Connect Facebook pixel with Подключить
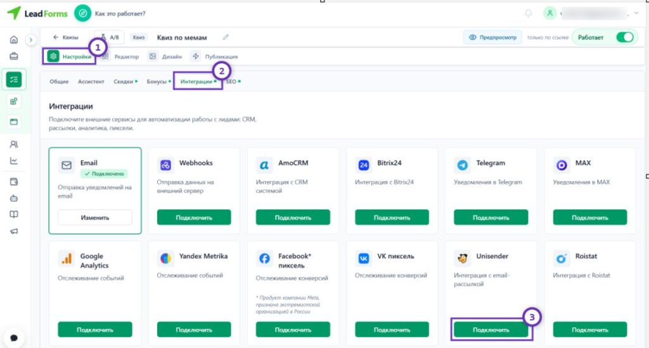The height and width of the screenshot is (348, 649). click(293, 330)
